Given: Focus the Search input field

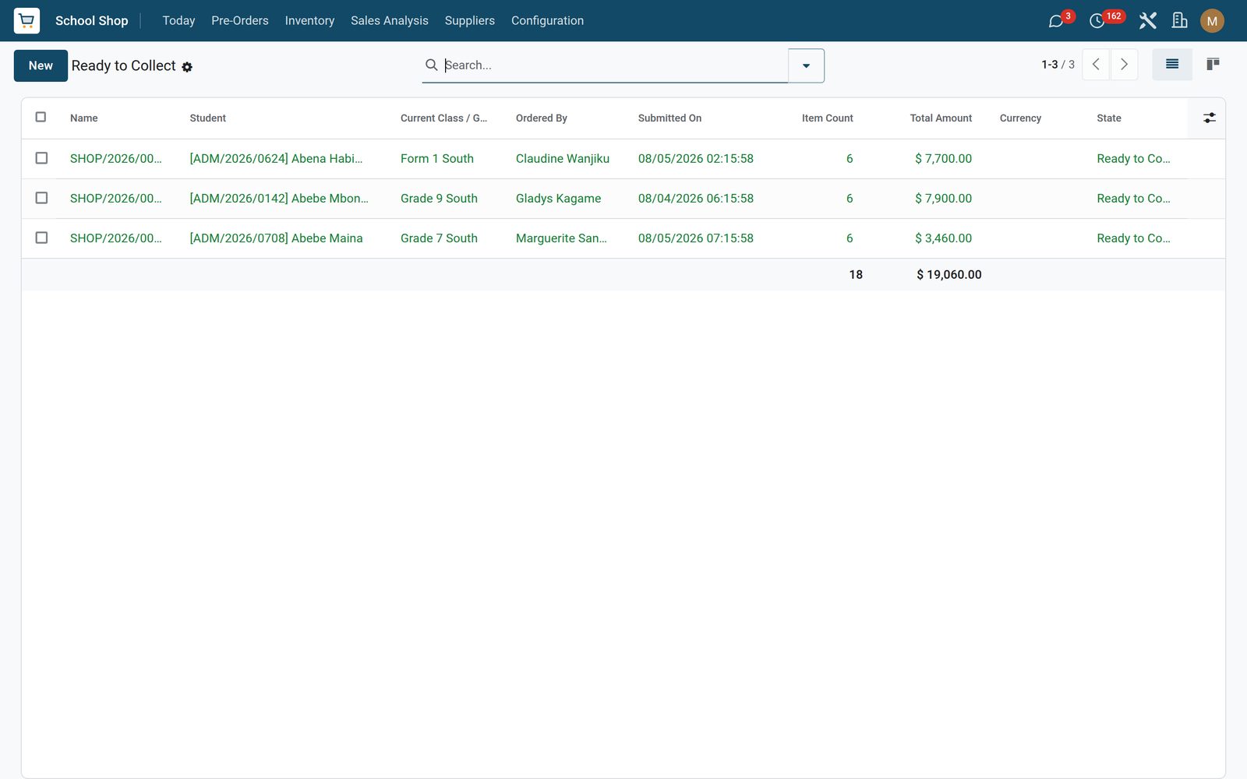Looking at the screenshot, I should pos(614,65).
